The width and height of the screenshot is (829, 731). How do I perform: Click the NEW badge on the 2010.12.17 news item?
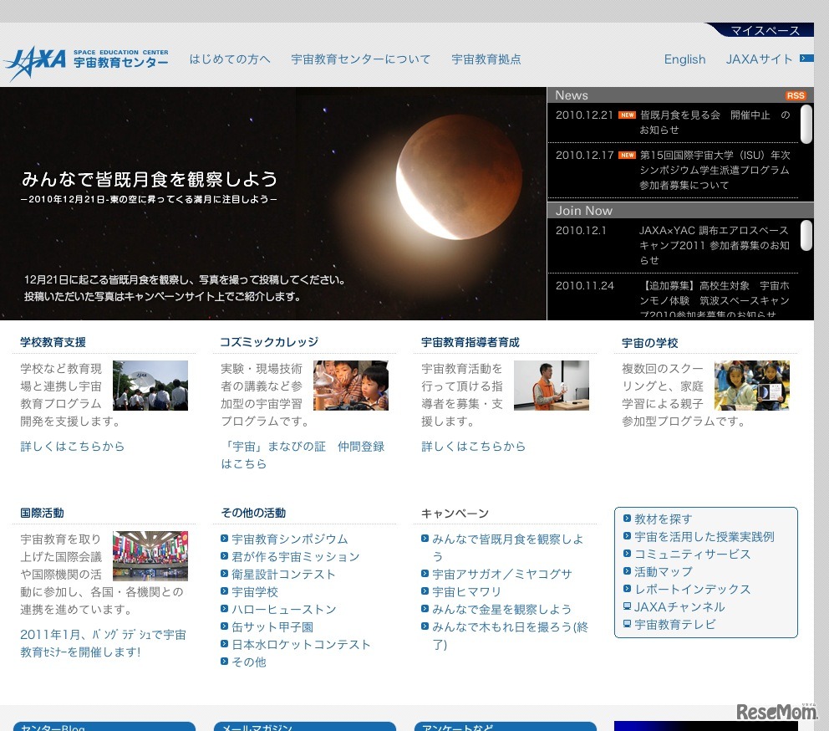pyautogui.click(x=626, y=156)
